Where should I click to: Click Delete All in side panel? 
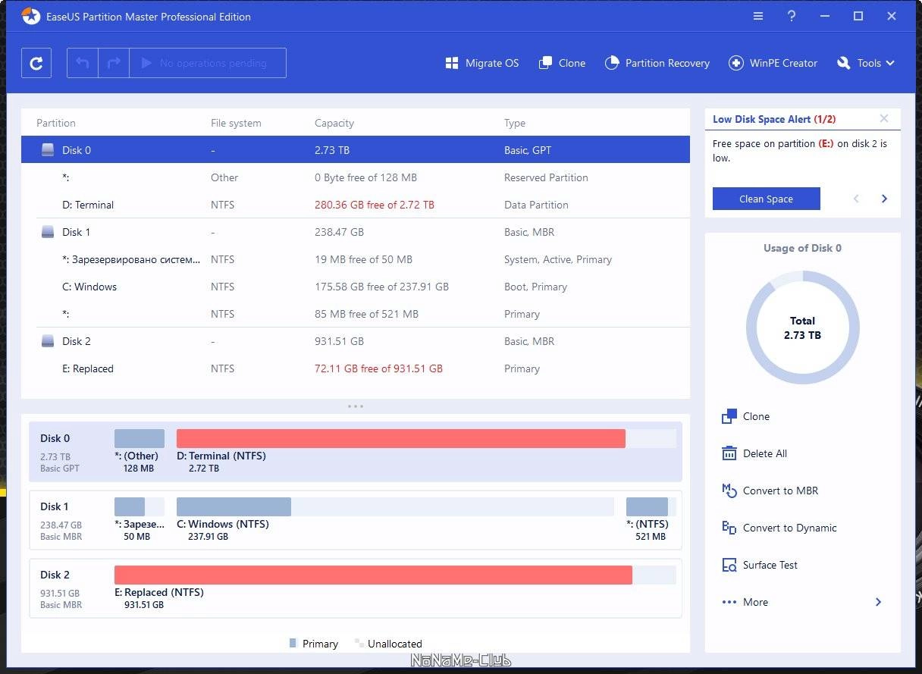[x=754, y=453]
